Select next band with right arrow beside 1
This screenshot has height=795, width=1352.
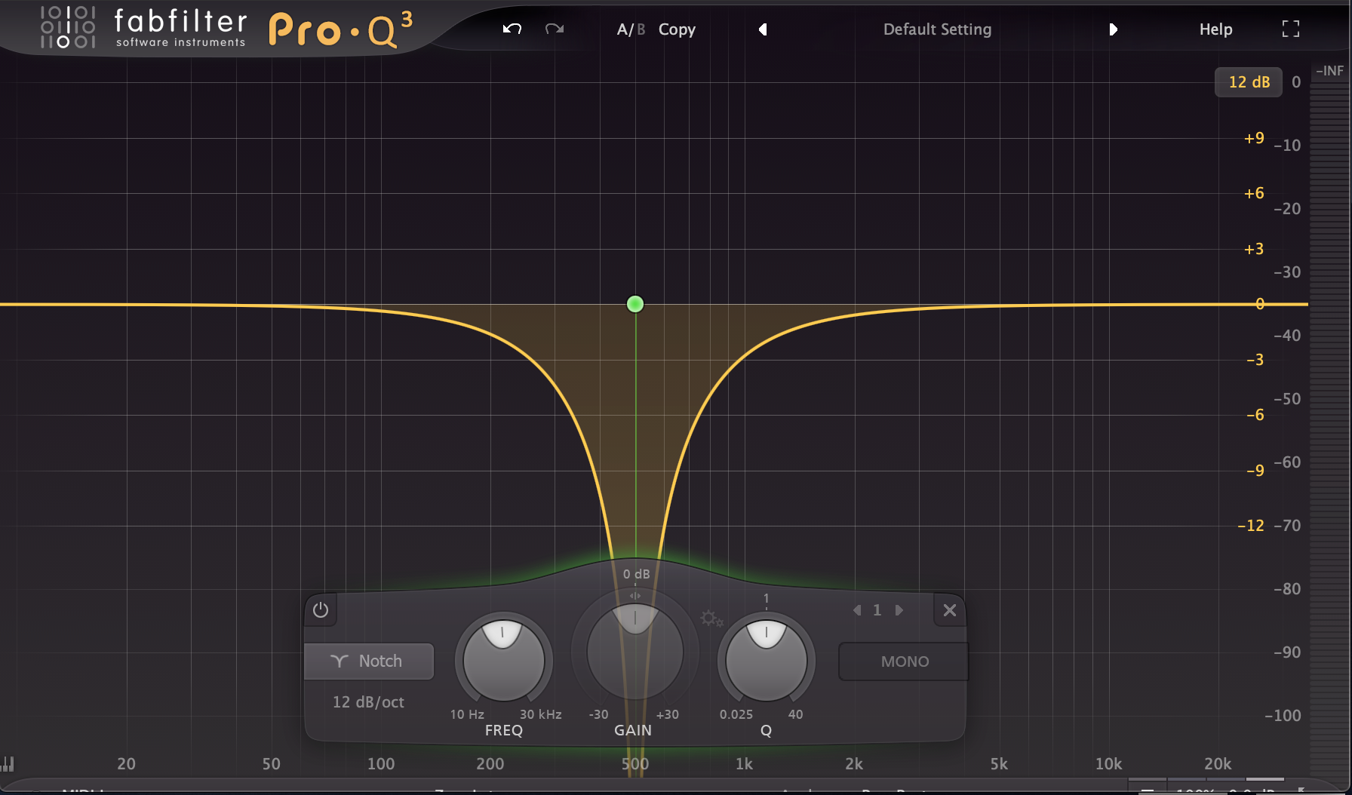tap(899, 610)
